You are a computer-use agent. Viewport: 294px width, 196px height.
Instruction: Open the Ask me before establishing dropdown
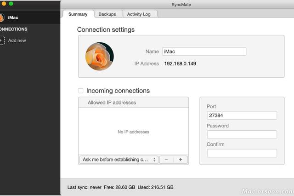tap(119, 160)
